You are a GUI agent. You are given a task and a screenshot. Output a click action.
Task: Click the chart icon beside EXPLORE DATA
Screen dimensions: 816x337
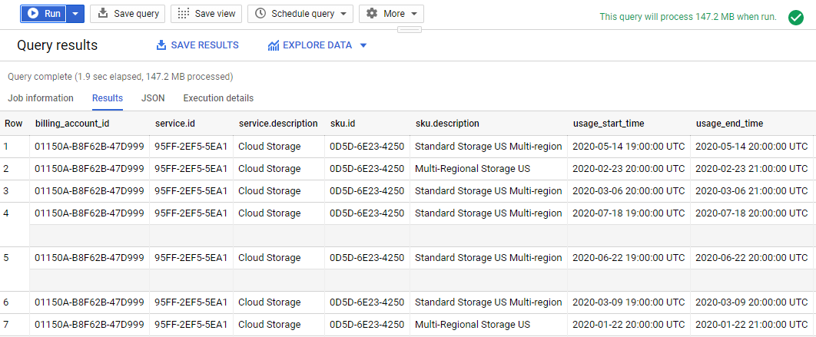[x=274, y=46]
